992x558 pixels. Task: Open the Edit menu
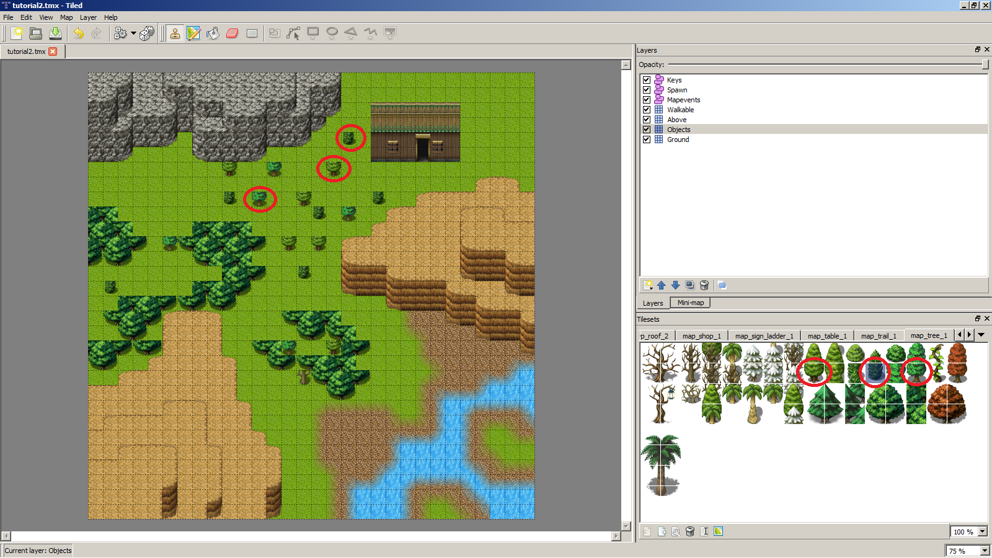point(26,17)
